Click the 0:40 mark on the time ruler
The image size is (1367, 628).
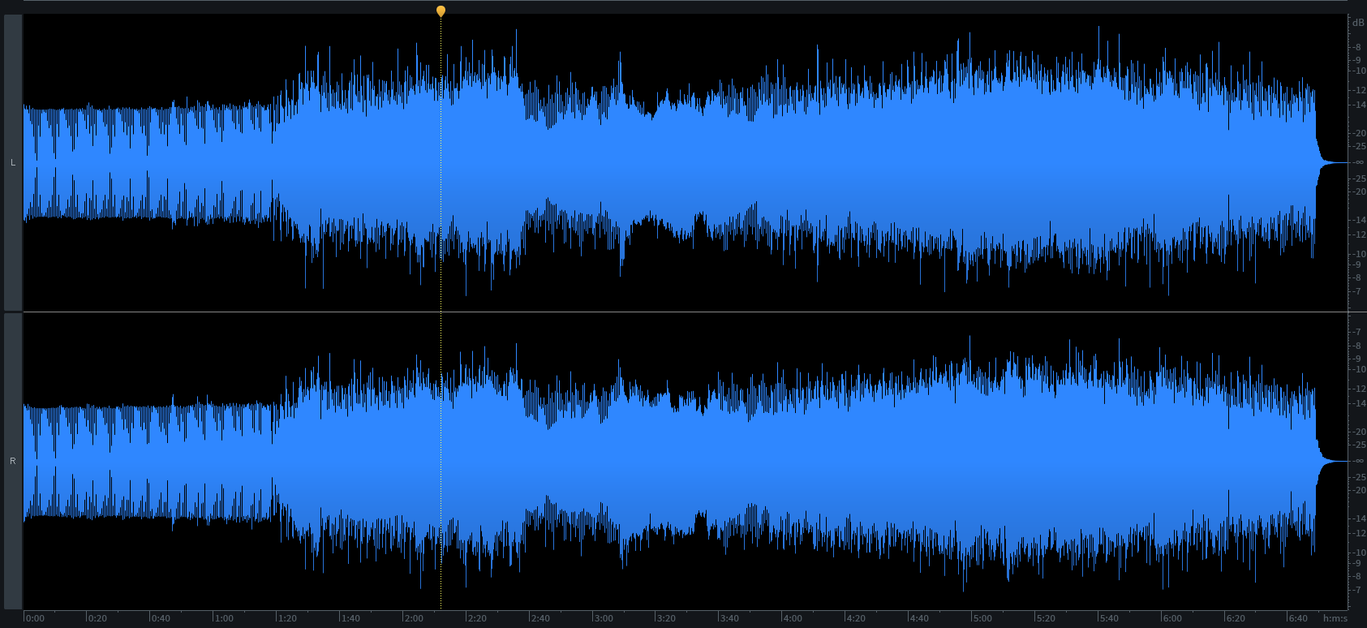tap(161, 618)
